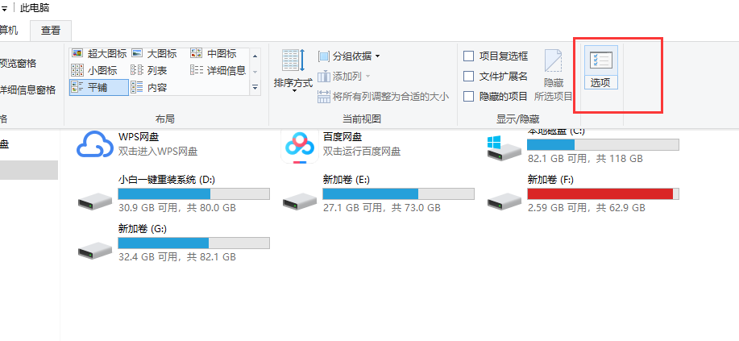Check the 隐藏的项目 checkbox

coord(469,97)
